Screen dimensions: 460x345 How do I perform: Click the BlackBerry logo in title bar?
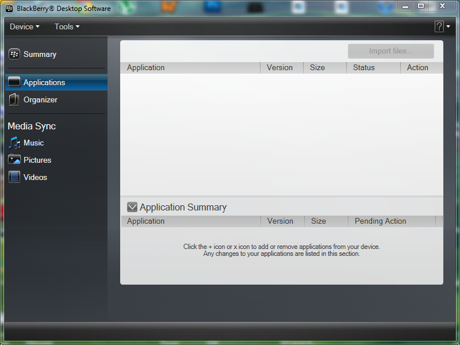click(x=9, y=9)
